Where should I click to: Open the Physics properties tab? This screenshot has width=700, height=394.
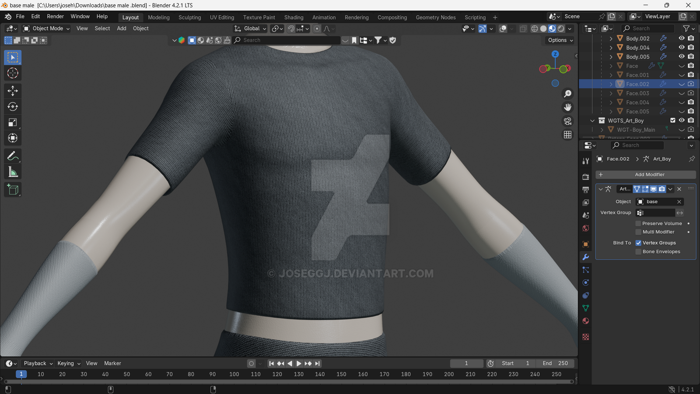pyautogui.click(x=585, y=282)
